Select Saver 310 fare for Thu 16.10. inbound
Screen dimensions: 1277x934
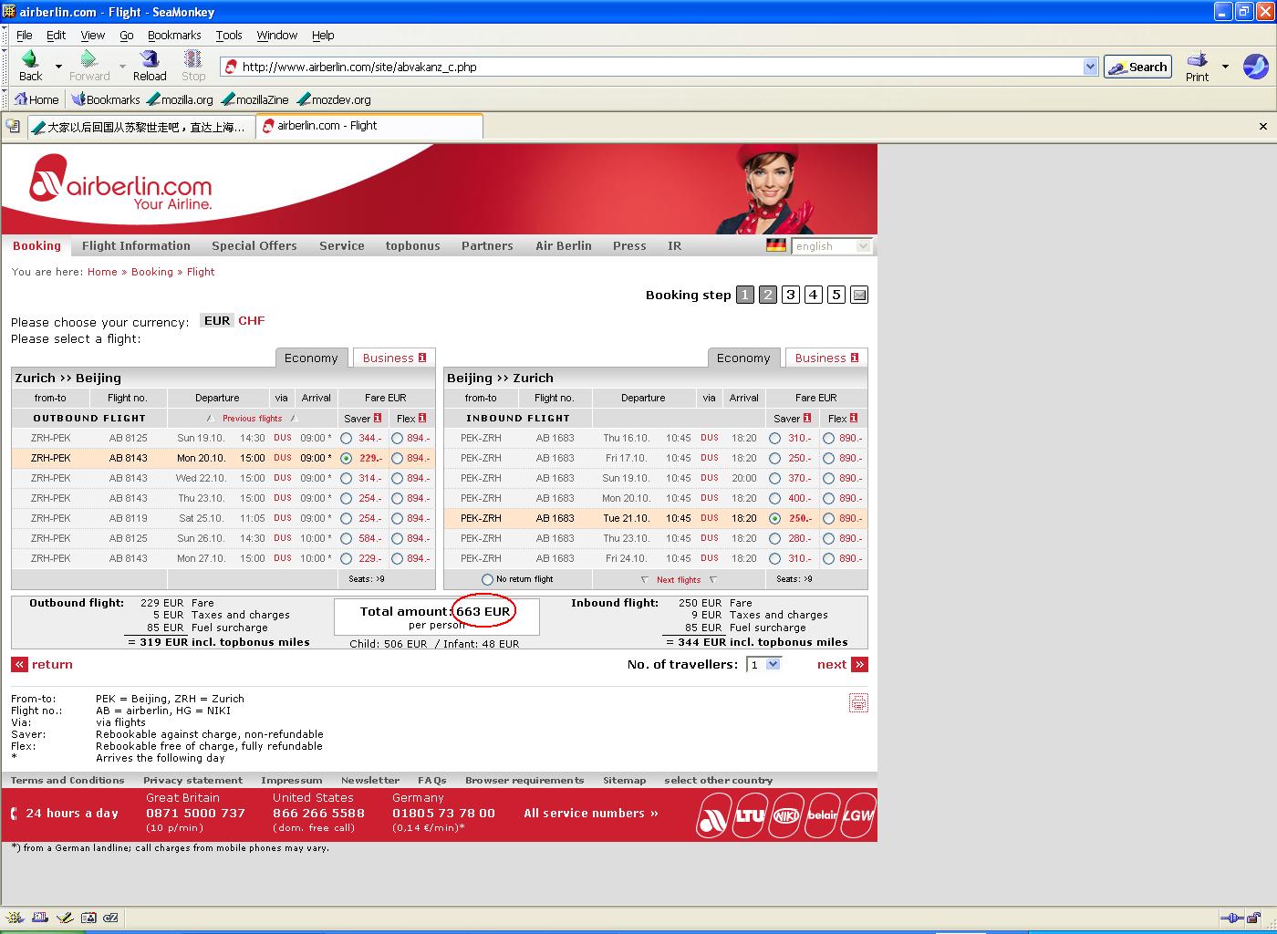click(x=775, y=439)
